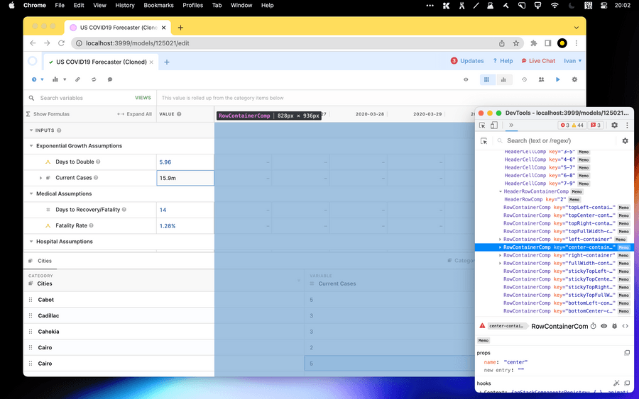Expand the Current Cases row
The width and height of the screenshot is (639, 399).
tap(40, 178)
